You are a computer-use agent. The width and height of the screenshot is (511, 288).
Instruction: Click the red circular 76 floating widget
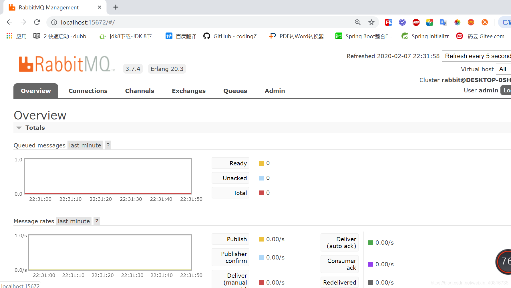[x=504, y=262]
